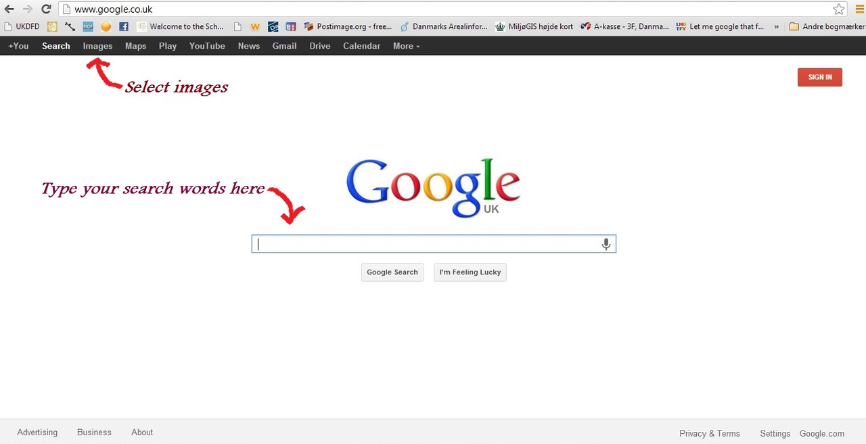Open the Chrome menu hamburger icon
Image resolution: width=866 pixels, height=444 pixels.
(859, 9)
